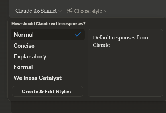This screenshot has height=113, width=166.
Task: Open Create & Edit Styles
Action: click(48, 92)
